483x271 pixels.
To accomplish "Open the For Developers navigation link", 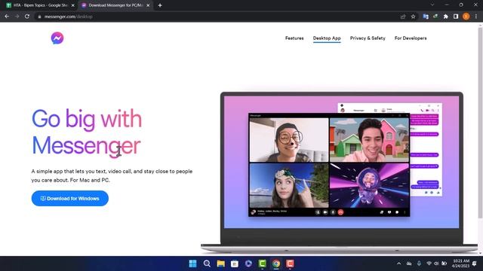I will click(x=411, y=38).
